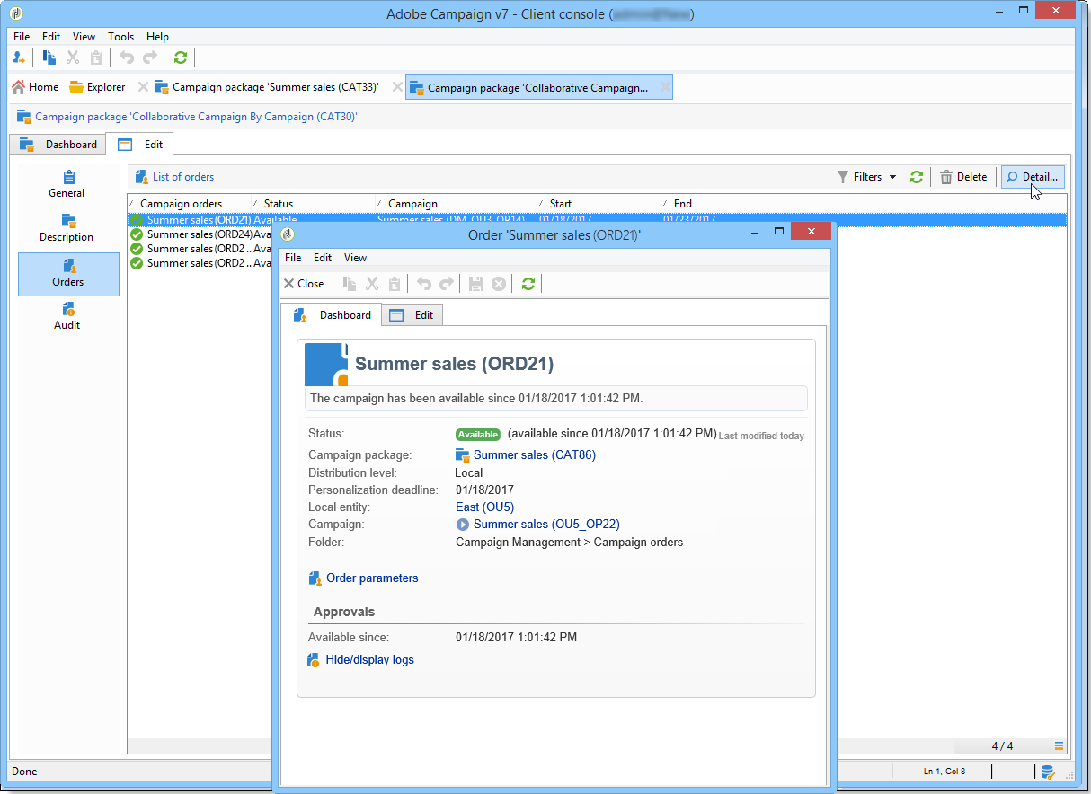Open Edit menu in Order window
1091x794 pixels.
pos(323,258)
